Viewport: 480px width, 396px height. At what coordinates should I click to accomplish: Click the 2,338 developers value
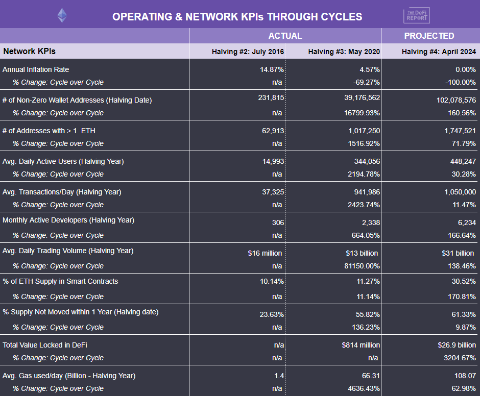click(x=371, y=222)
